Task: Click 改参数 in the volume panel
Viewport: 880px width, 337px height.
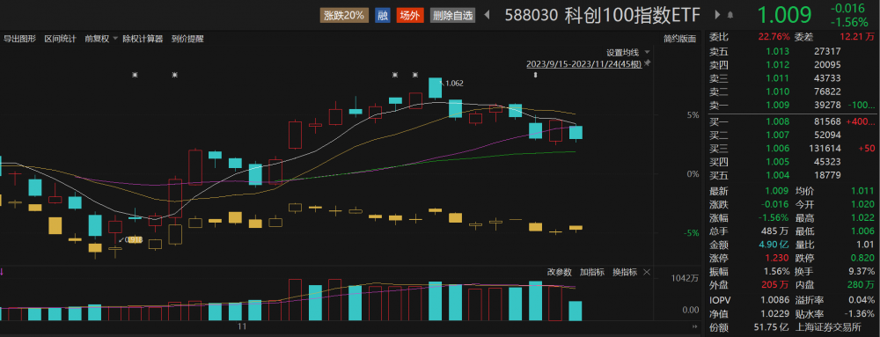Action: point(560,273)
